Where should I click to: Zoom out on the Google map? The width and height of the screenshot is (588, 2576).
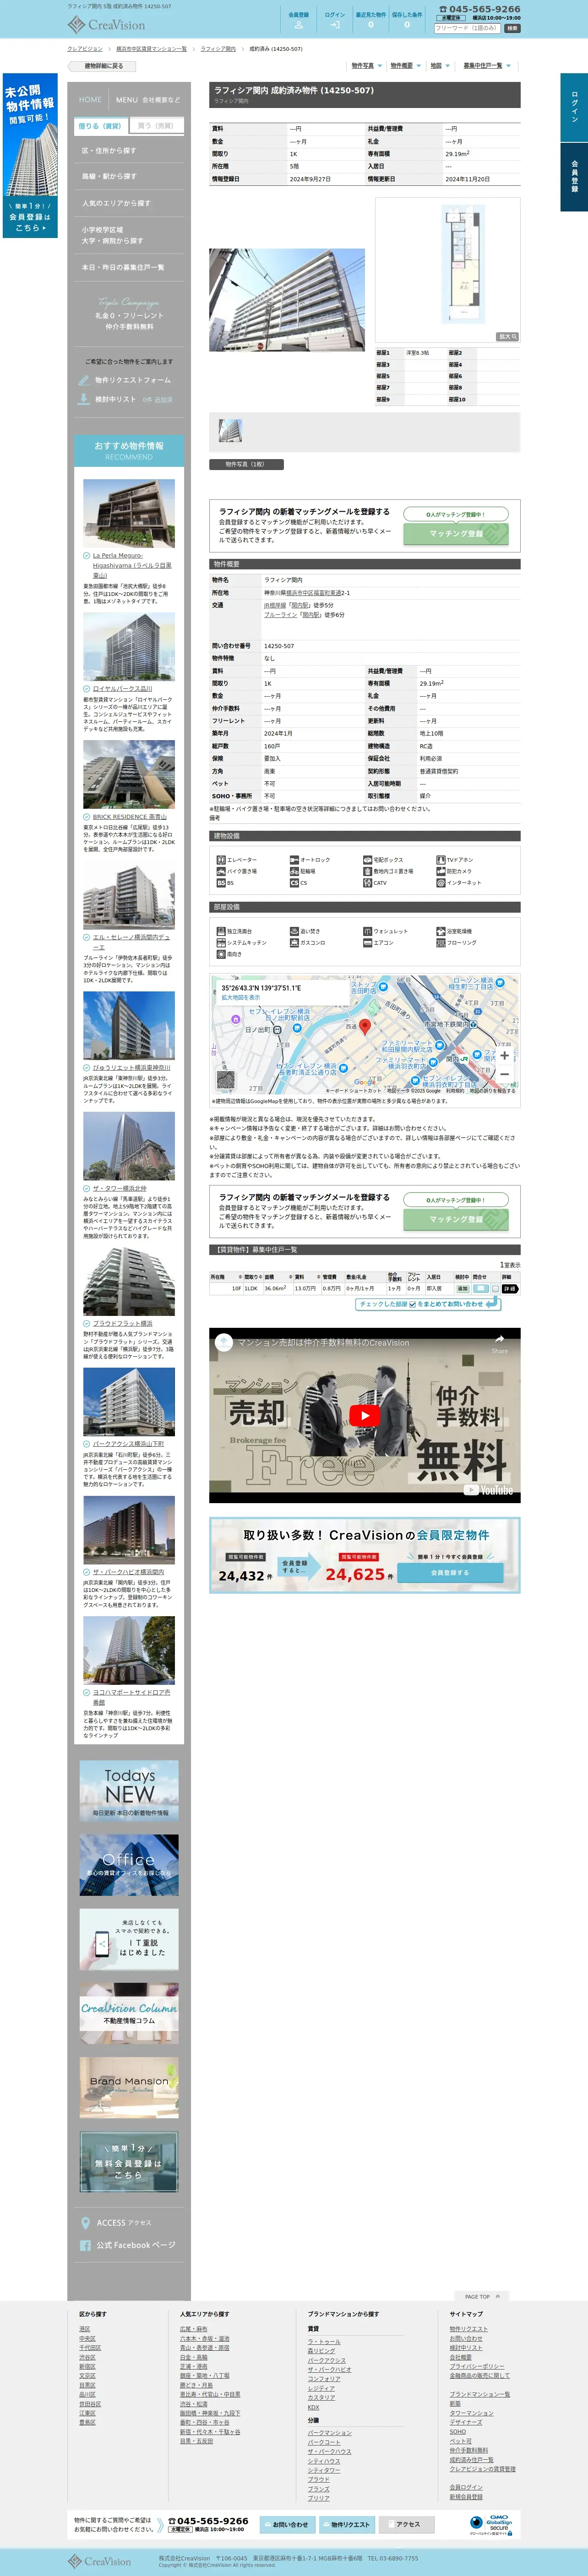point(505,1074)
